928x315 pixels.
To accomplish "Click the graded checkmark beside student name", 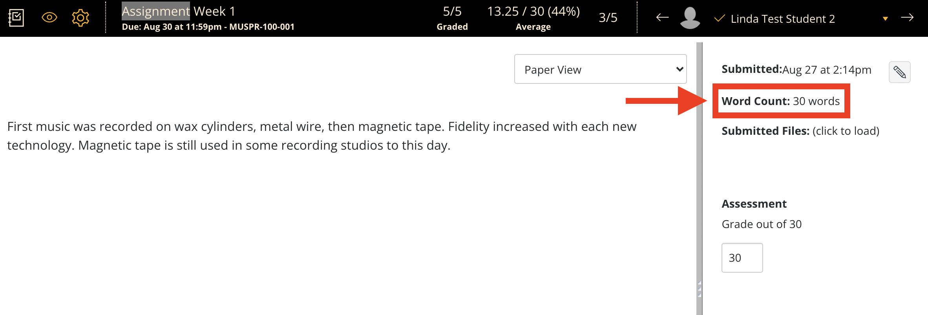I will [719, 18].
